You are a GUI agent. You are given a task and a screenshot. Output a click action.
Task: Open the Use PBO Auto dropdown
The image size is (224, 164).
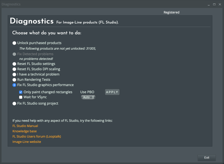88,97
